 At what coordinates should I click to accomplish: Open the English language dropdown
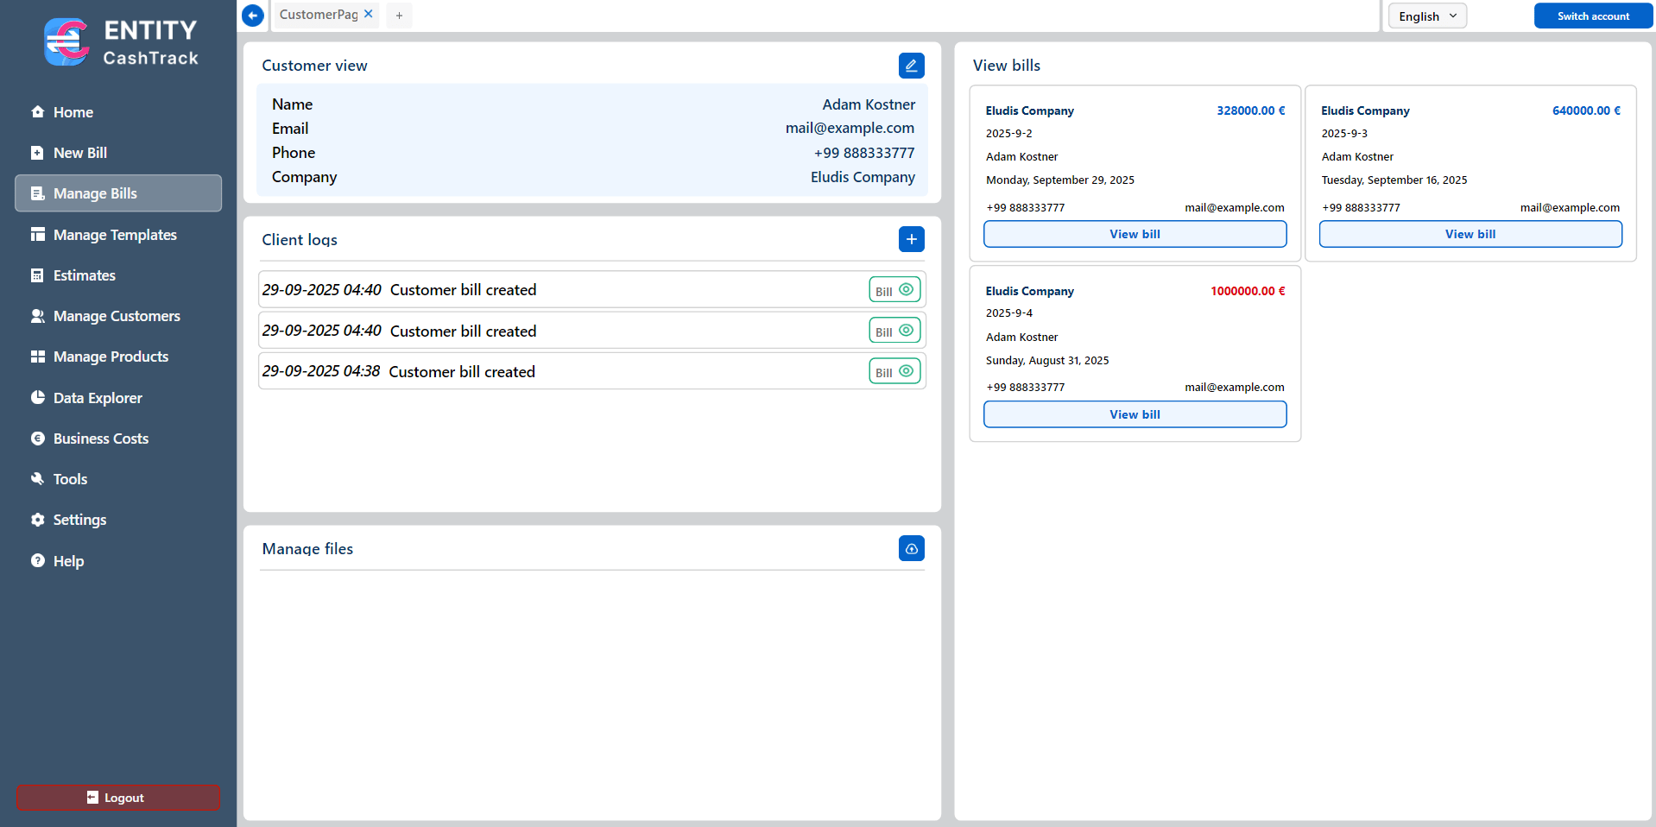pyautogui.click(x=1426, y=16)
